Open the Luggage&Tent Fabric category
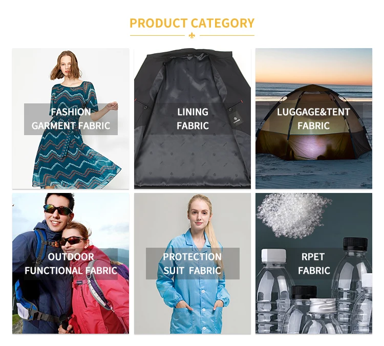Screen dimensions: 384x346 [314, 119]
